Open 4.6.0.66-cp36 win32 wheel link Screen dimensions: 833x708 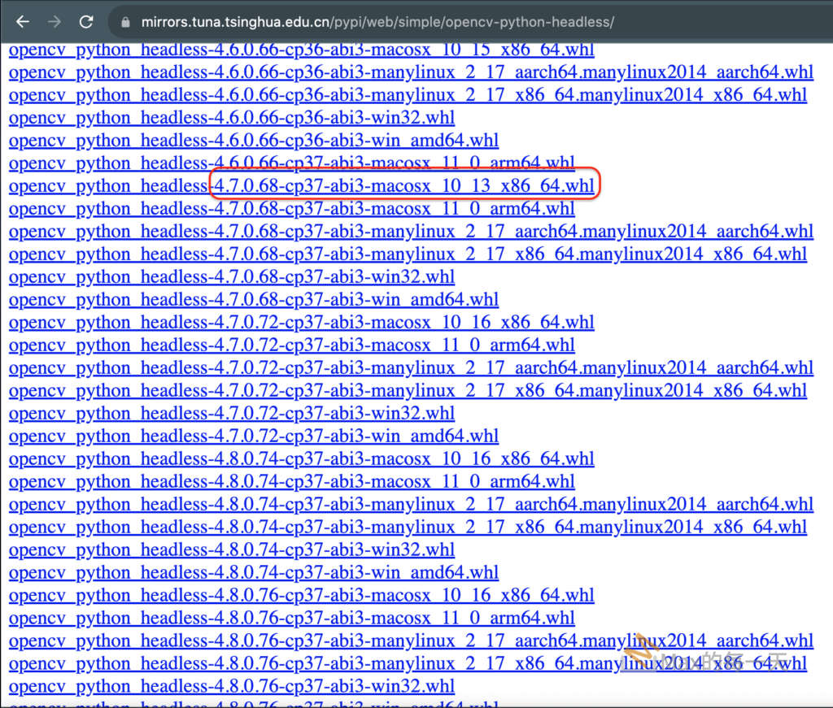(x=232, y=118)
